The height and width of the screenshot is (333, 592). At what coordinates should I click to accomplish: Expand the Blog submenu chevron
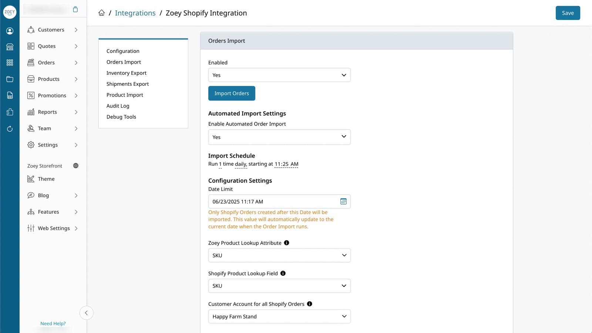click(76, 195)
